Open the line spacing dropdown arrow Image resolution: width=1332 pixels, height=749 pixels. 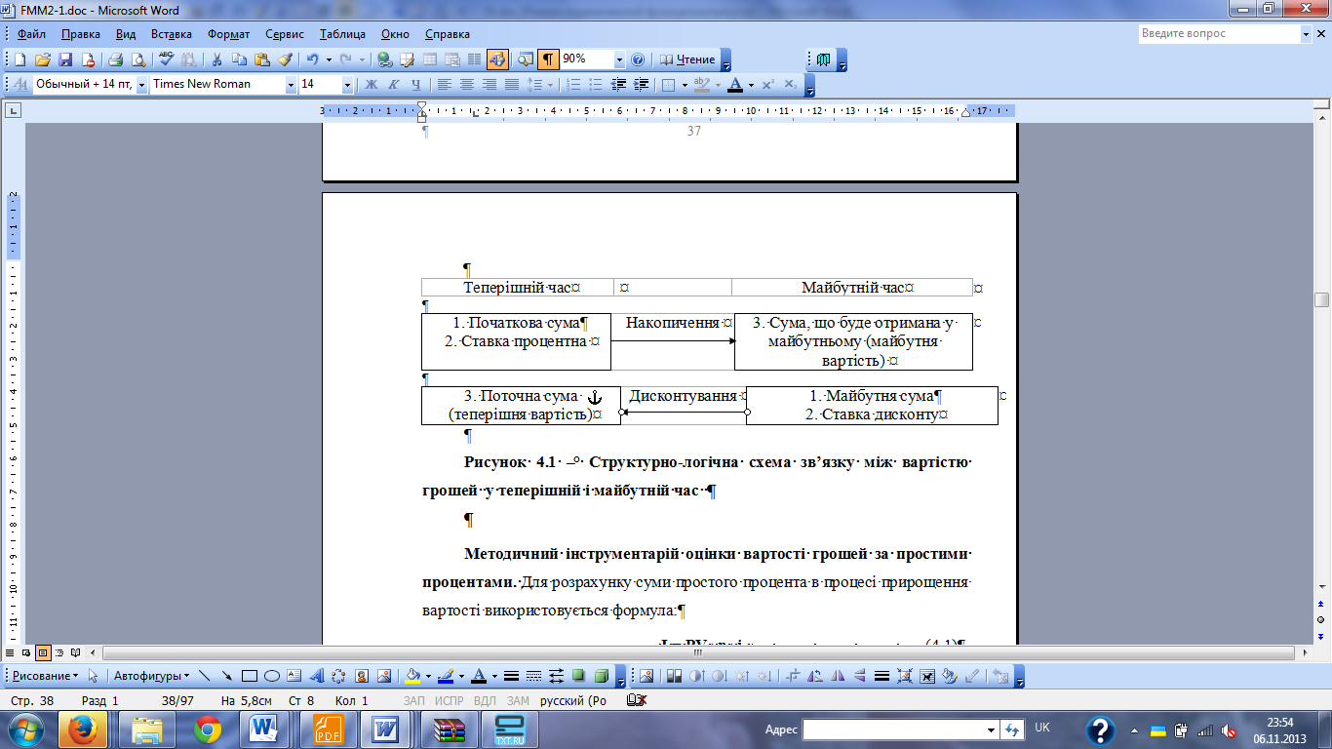click(549, 85)
